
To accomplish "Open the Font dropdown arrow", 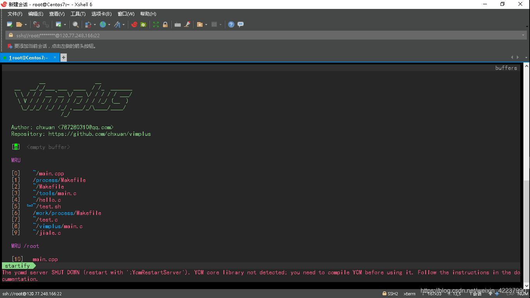I will 124,24.
